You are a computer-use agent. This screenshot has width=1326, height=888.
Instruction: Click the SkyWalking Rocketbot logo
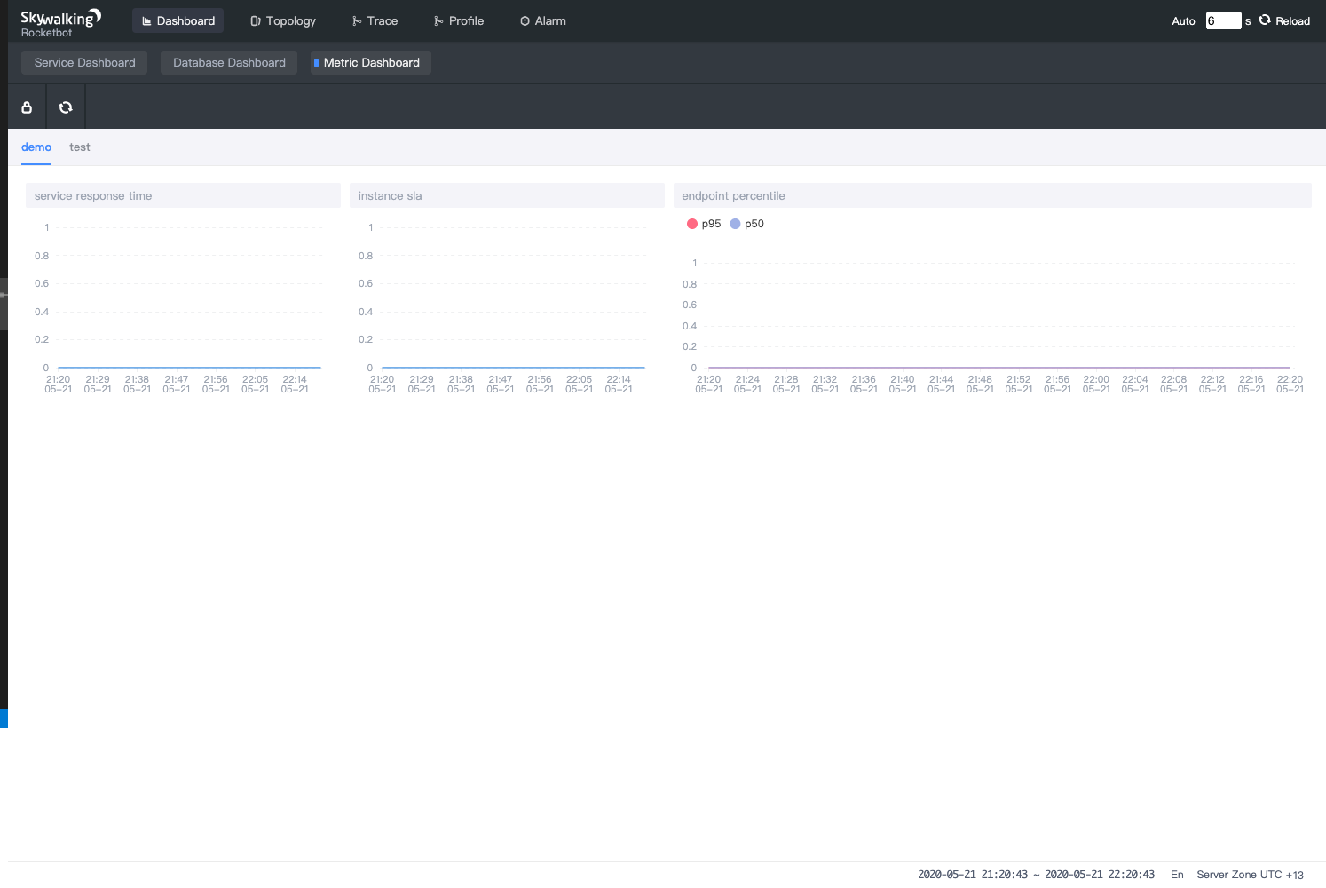[60, 23]
